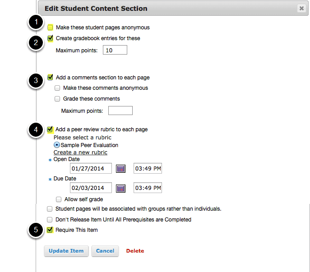
Task: Uncheck Require This Item
Action: point(50,230)
